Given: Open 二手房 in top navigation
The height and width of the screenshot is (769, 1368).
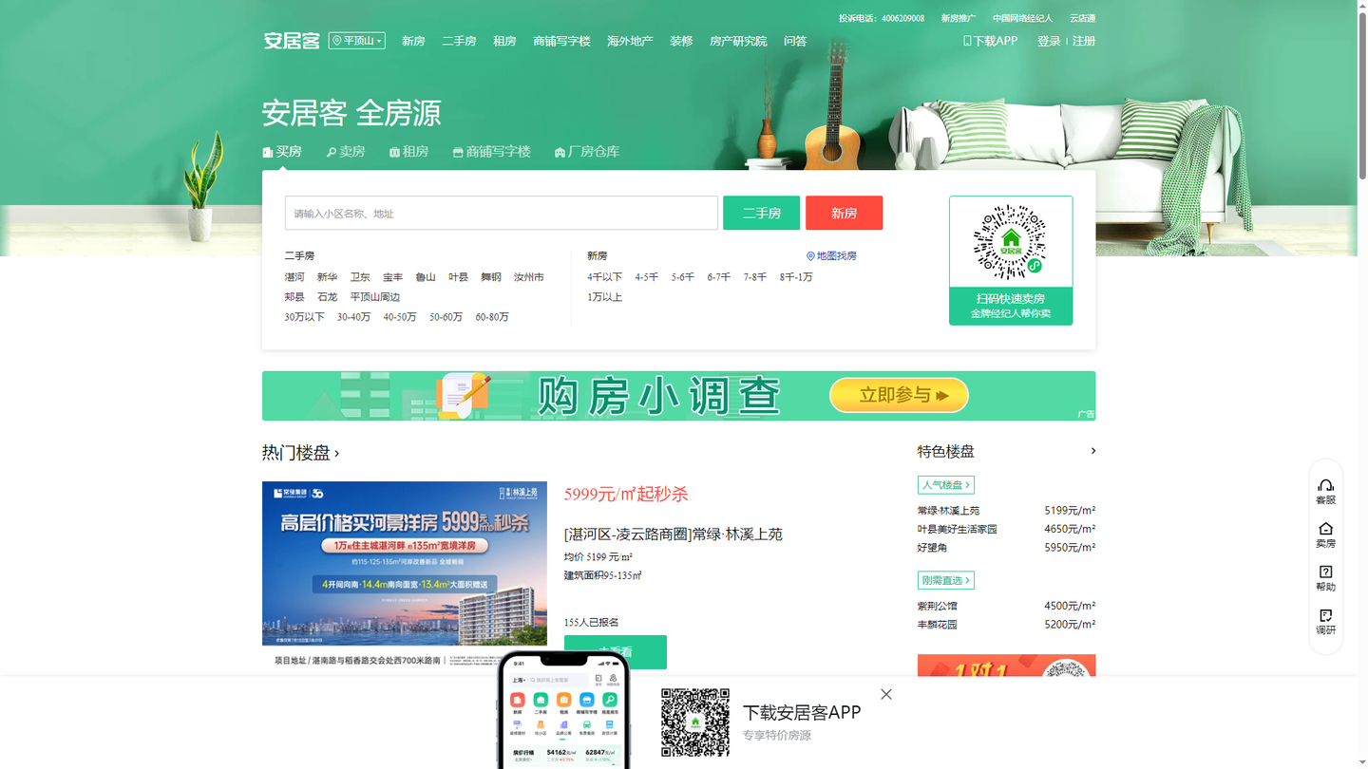Looking at the screenshot, I should coord(459,41).
